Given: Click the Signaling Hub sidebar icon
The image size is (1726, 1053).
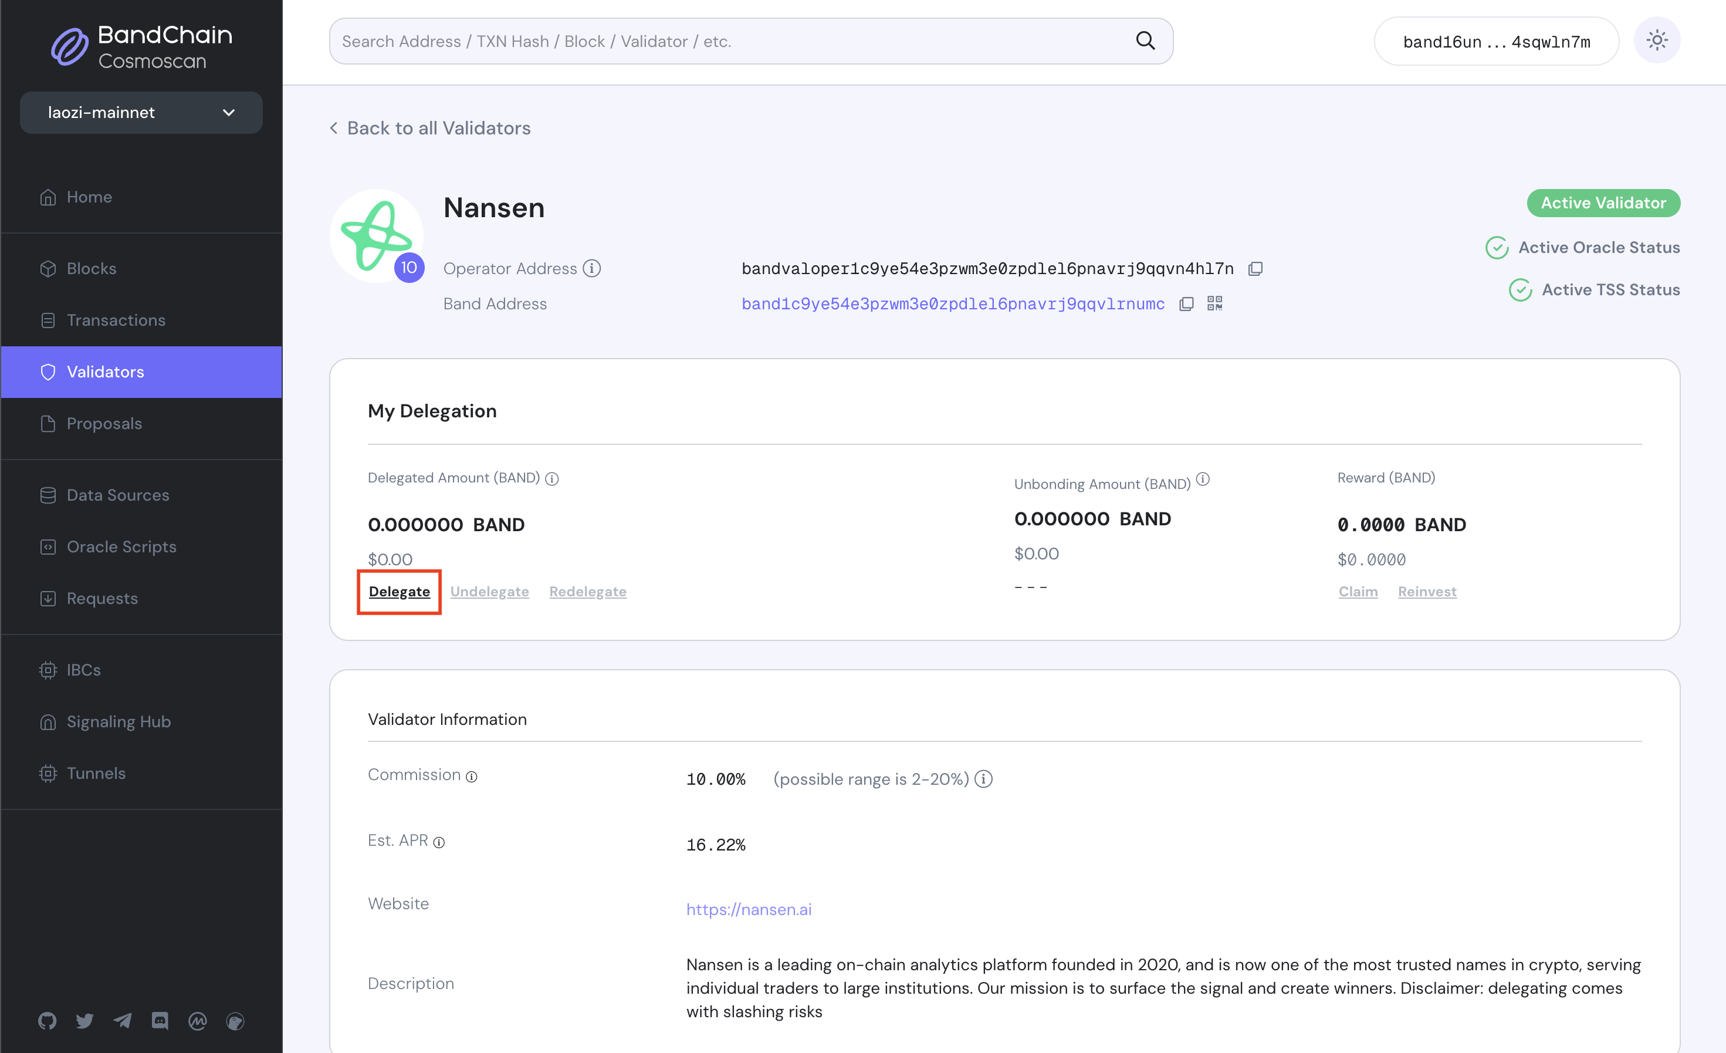Looking at the screenshot, I should 48,721.
